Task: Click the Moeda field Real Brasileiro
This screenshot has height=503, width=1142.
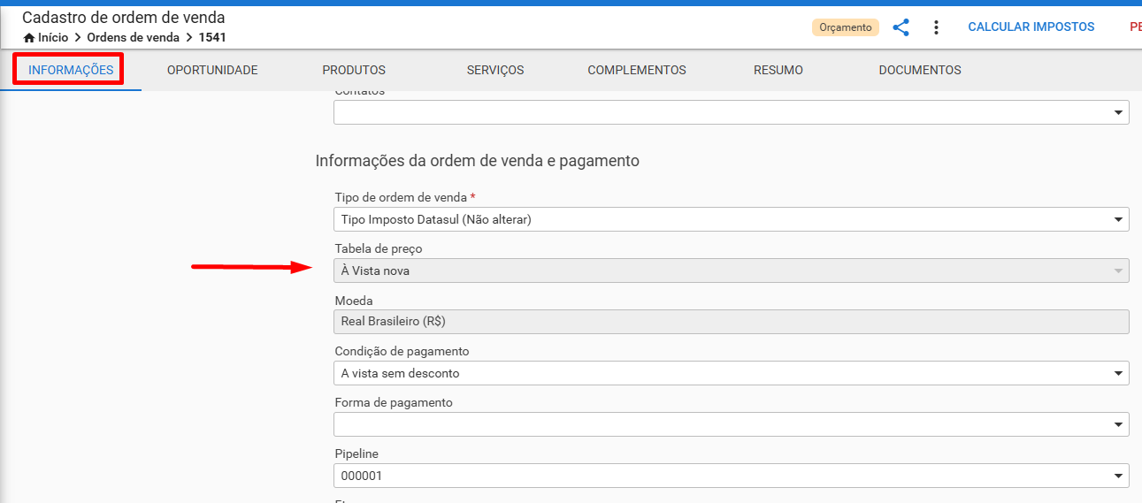Action: click(732, 322)
